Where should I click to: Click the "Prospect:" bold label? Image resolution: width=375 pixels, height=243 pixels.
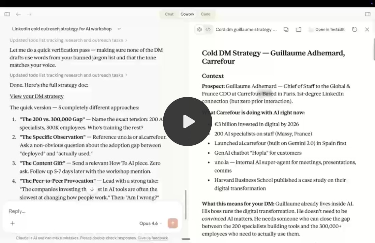pos(213,86)
